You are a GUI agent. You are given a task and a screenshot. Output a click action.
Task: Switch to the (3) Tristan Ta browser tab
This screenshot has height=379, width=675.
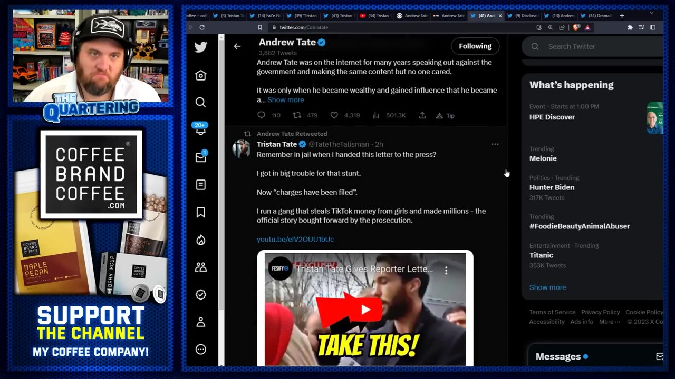(229, 16)
